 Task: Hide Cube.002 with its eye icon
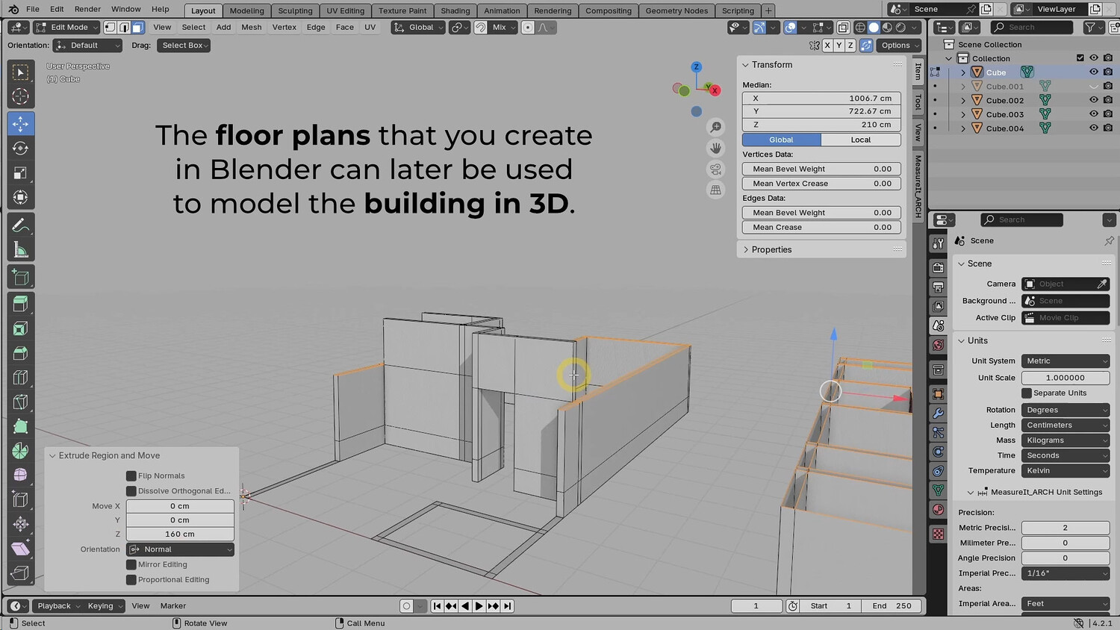1094,100
